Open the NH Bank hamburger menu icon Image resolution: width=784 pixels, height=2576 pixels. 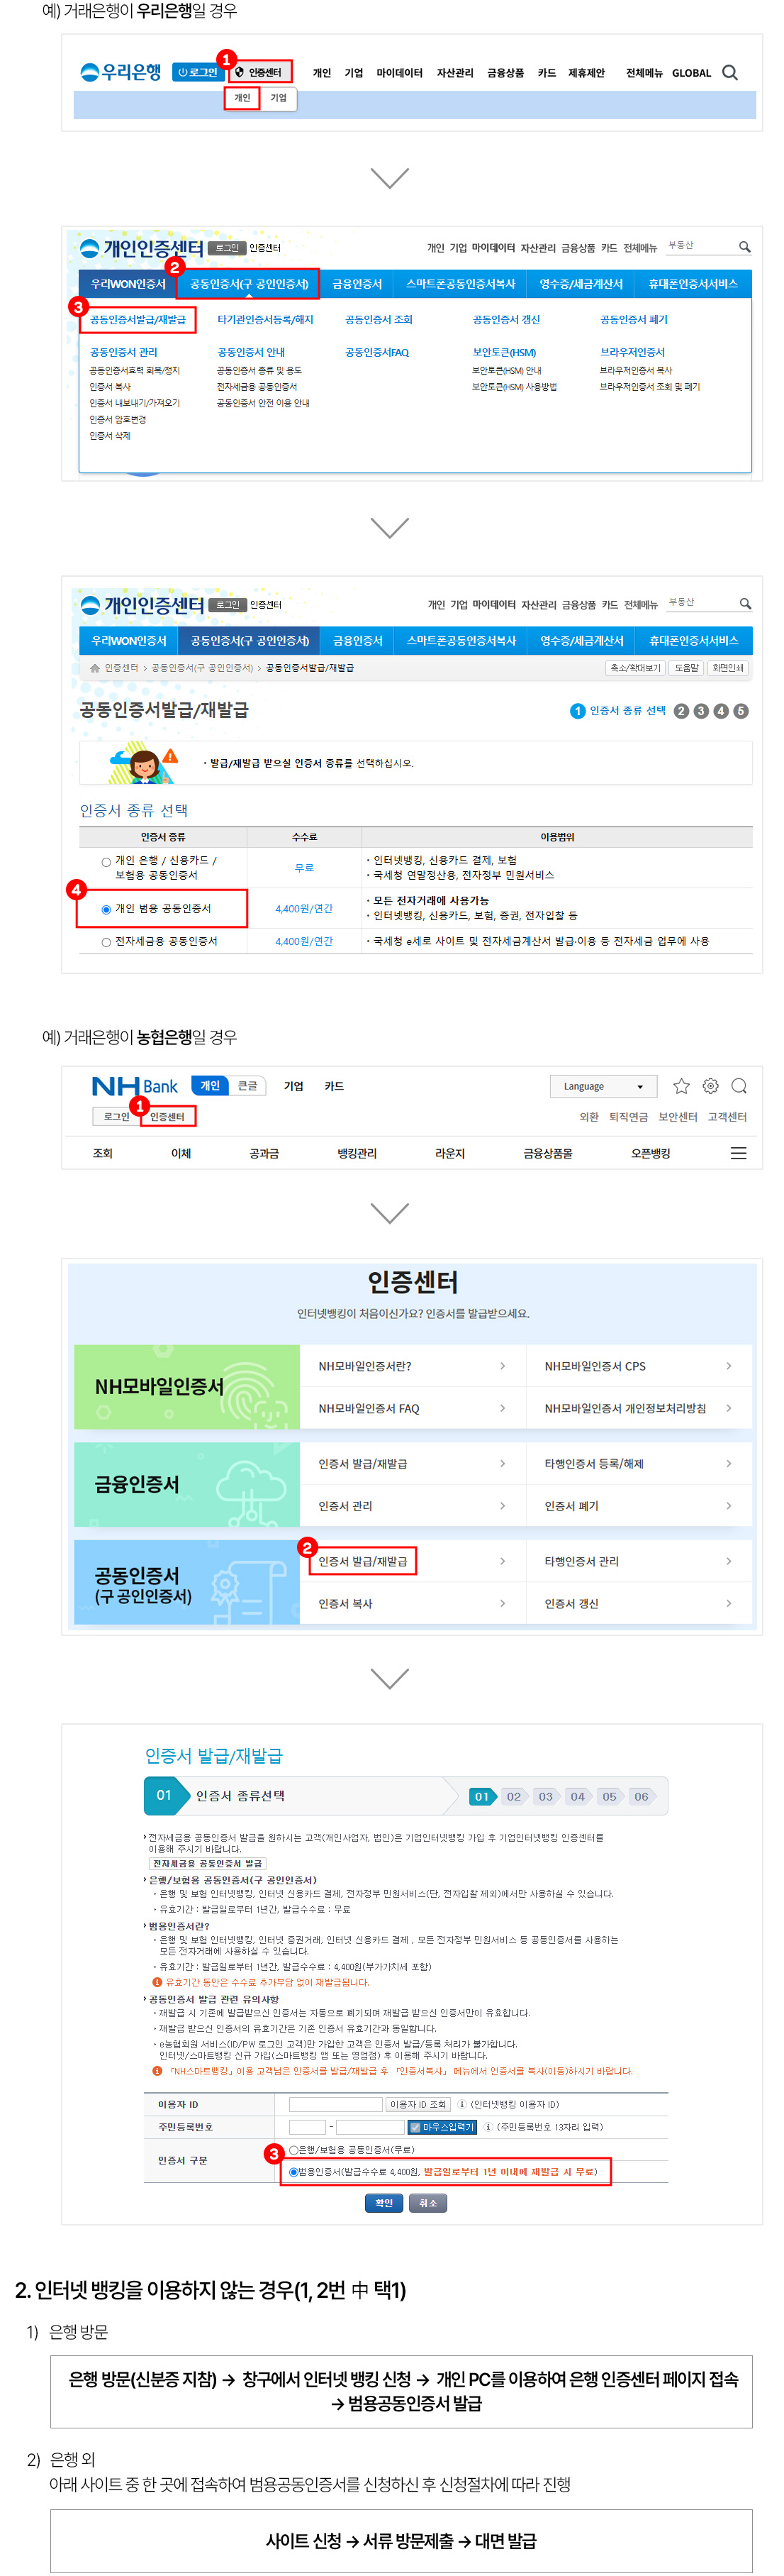point(738,1153)
